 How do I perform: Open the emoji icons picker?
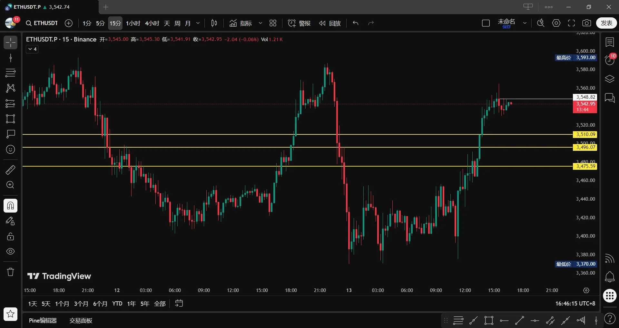(x=10, y=149)
